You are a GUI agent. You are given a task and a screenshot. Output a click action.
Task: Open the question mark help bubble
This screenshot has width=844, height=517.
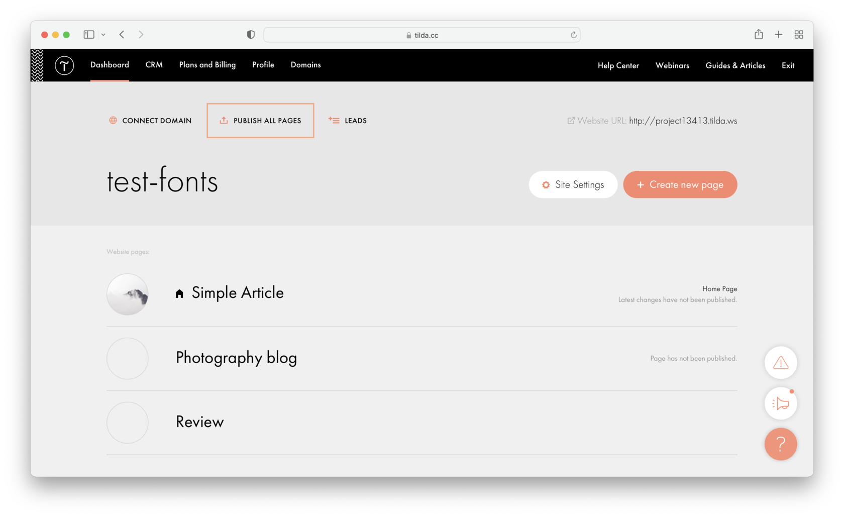(x=780, y=444)
